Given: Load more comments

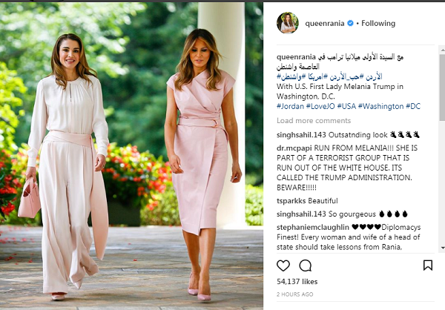Looking at the screenshot, I should pyautogui.click(x=314, y=121).
